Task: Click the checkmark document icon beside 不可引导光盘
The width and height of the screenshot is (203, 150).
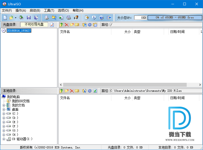Action: click(52, 25)
